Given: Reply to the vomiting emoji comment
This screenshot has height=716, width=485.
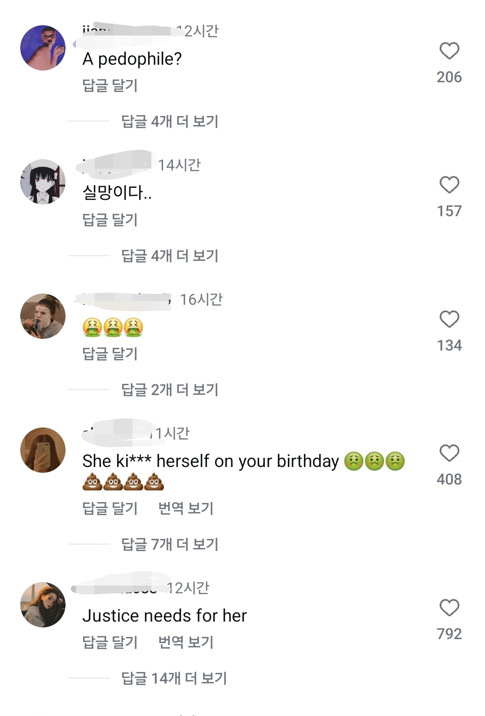Looking at the screenshot, I should point(110,354).
